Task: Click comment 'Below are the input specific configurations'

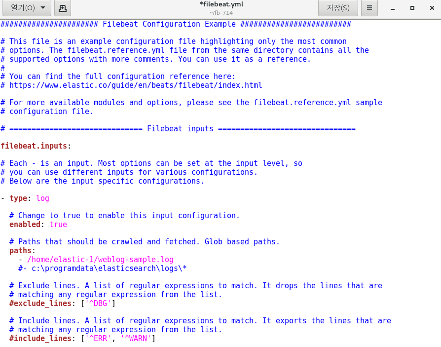Action: 103,181
